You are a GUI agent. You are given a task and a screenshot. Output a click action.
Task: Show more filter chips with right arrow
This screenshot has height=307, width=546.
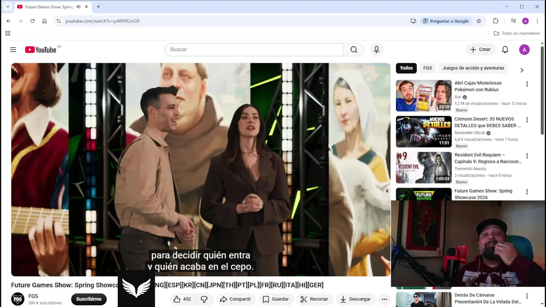[x=521, y=70]
